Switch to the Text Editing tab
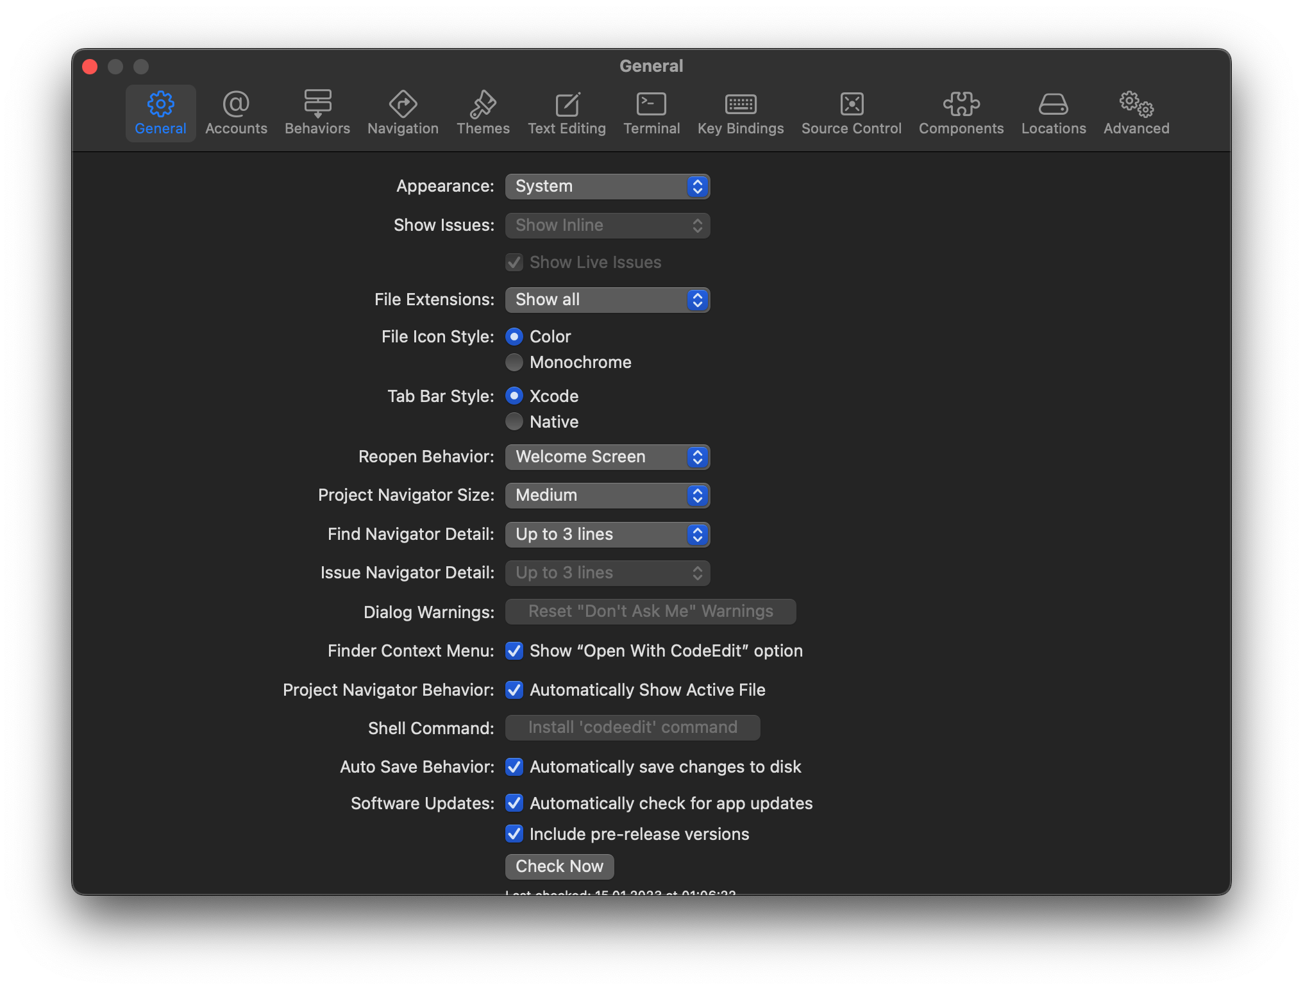 pos(567,114)
